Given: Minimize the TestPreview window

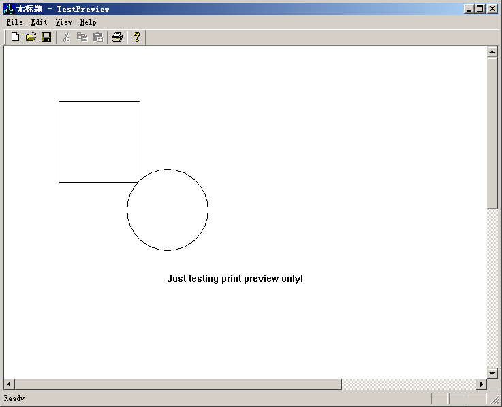Looking at the screenshot, I should click(x=469, y=9).
